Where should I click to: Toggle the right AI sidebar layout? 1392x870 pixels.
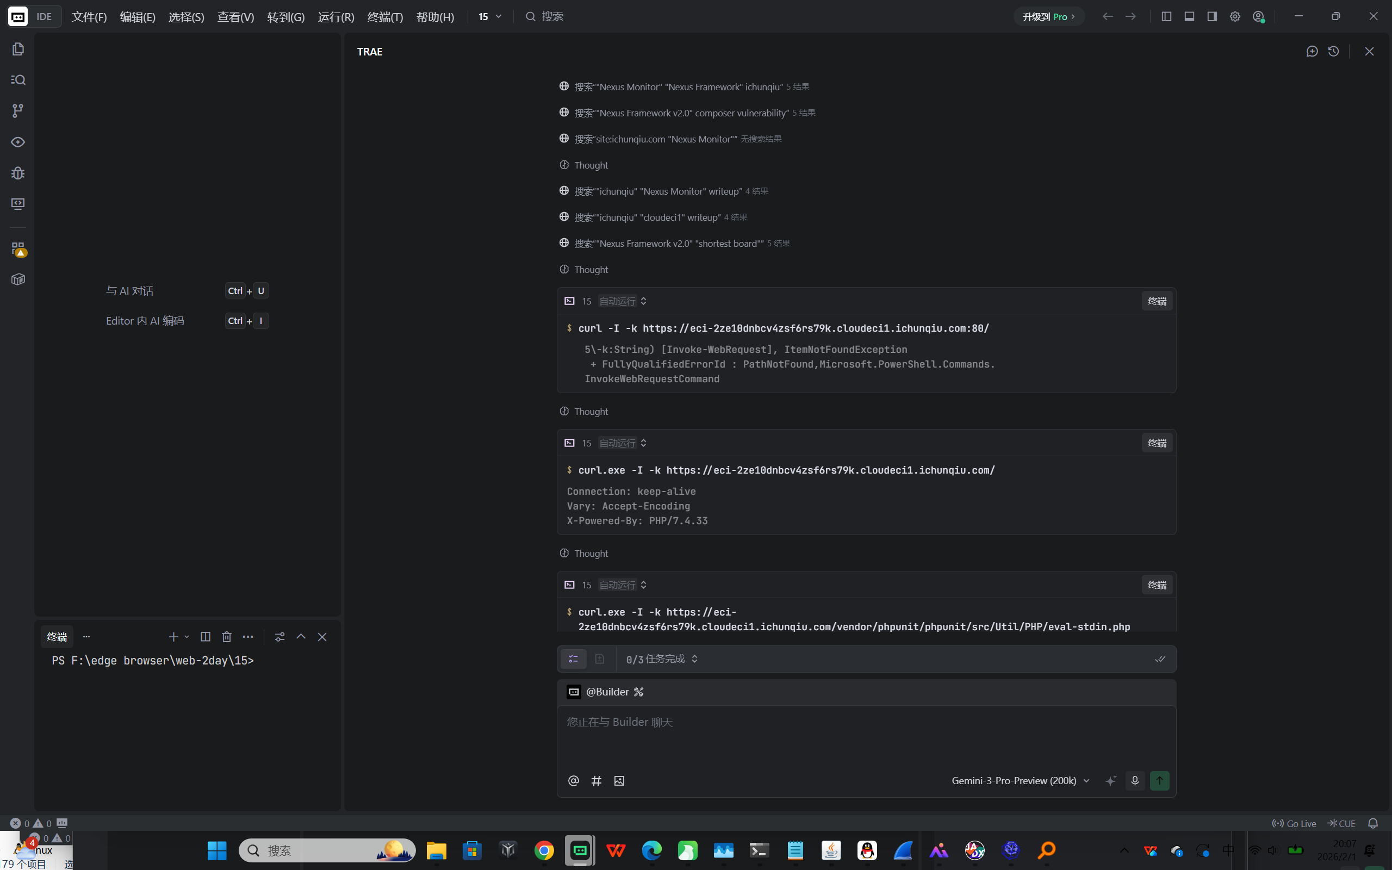1212,17
